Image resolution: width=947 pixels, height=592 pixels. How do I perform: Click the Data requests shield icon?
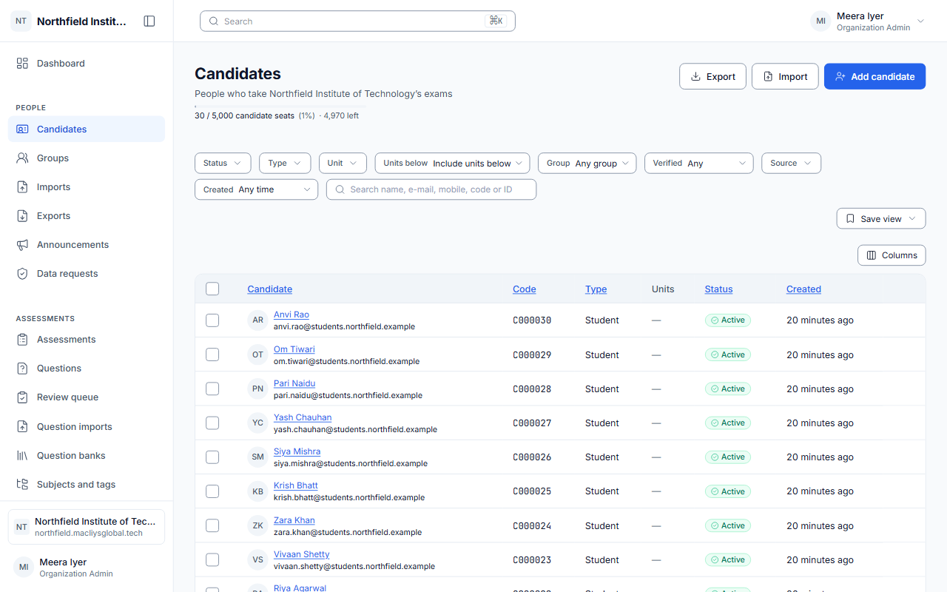coord(22,274)
